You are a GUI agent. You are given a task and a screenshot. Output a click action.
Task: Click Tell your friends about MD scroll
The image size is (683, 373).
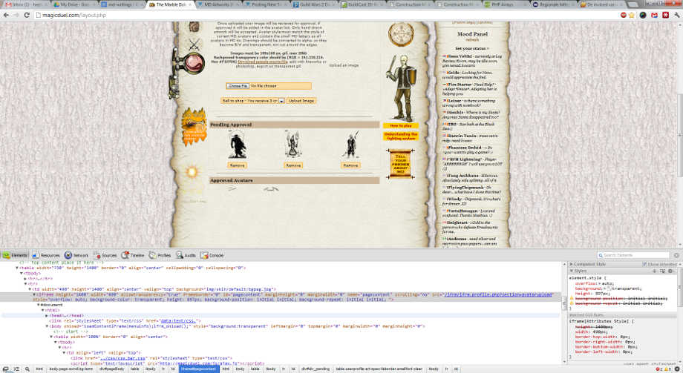[x=400, y=164]
